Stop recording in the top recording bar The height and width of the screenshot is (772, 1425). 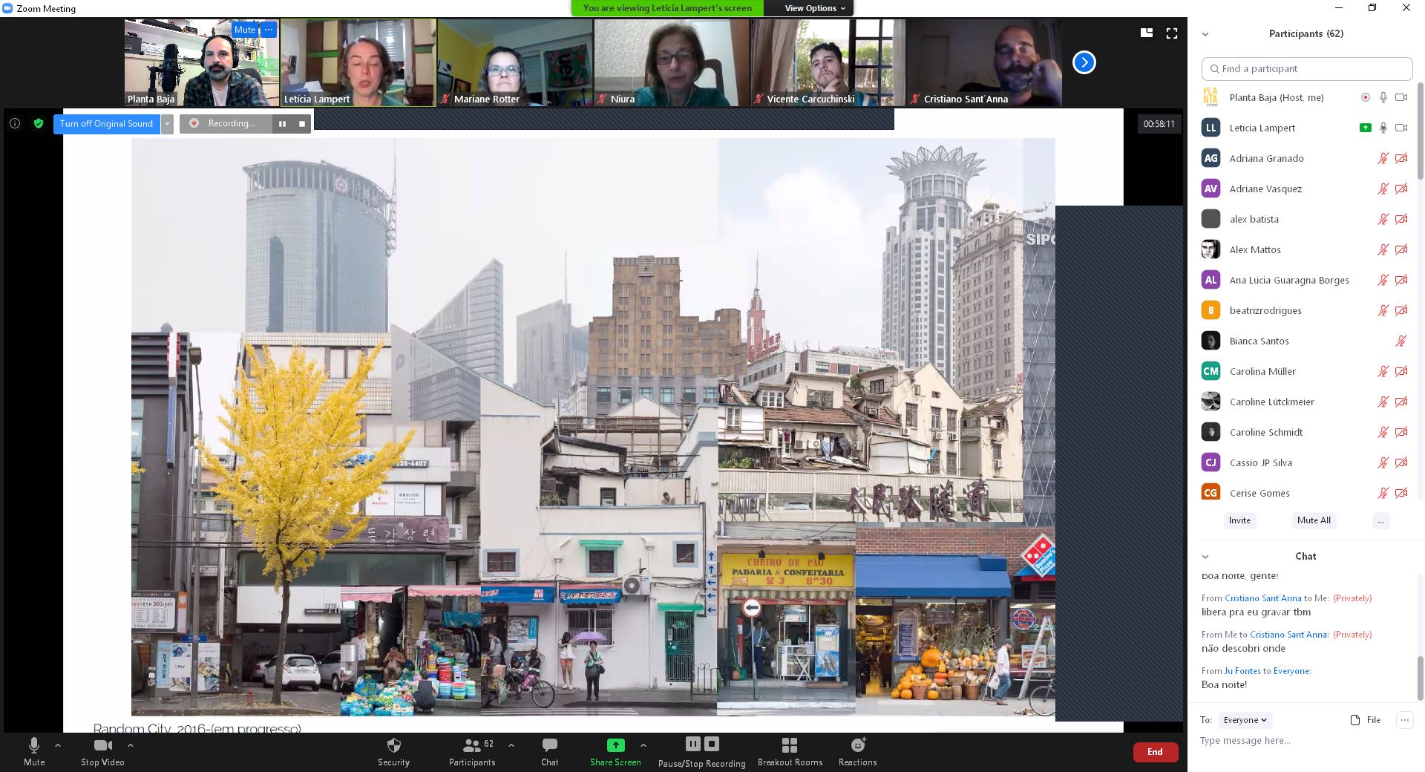(x=302, y=124)
